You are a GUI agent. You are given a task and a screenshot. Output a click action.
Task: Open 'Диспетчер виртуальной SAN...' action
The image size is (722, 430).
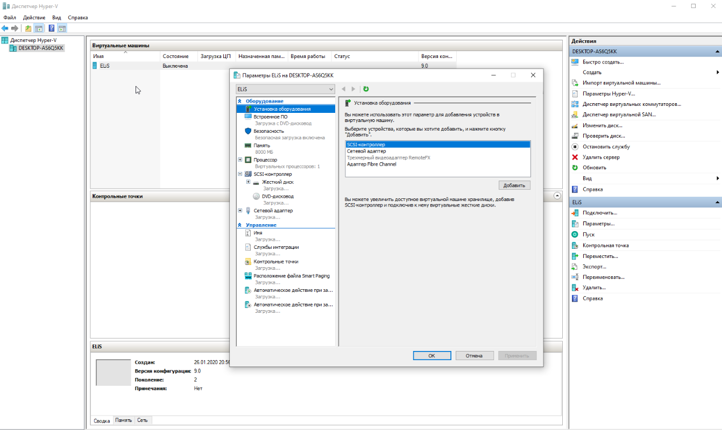click(619, 114)
